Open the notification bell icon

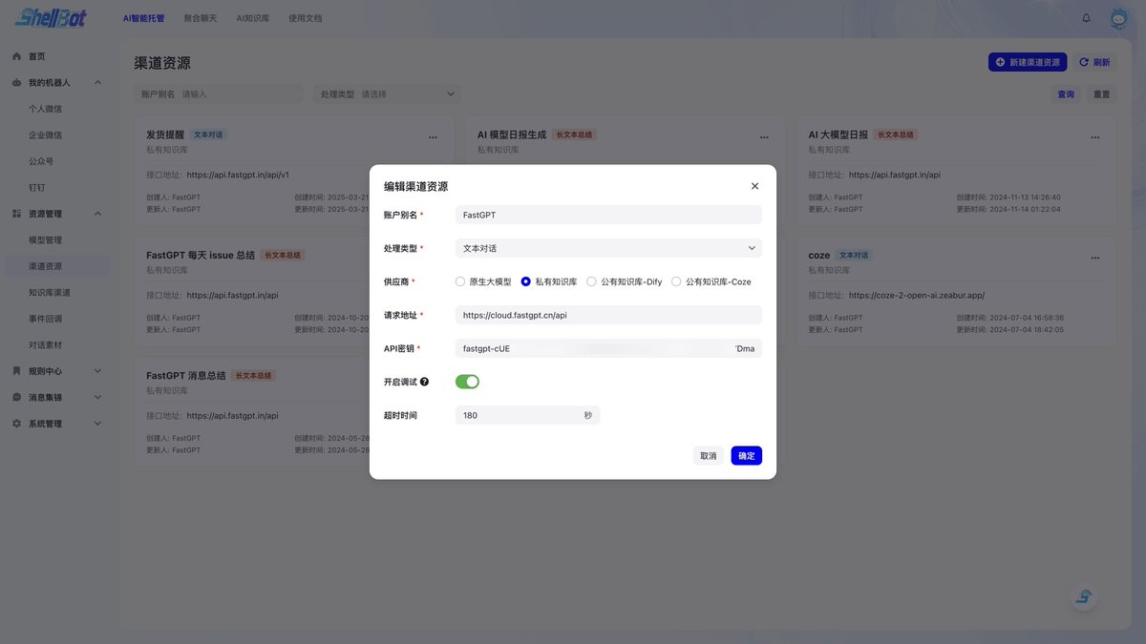(1086, 18)
